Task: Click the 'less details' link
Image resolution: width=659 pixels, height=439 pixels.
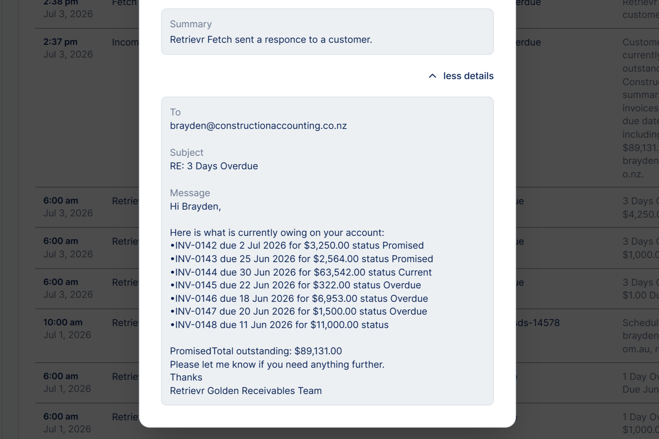Action: [x=468, y=76]
